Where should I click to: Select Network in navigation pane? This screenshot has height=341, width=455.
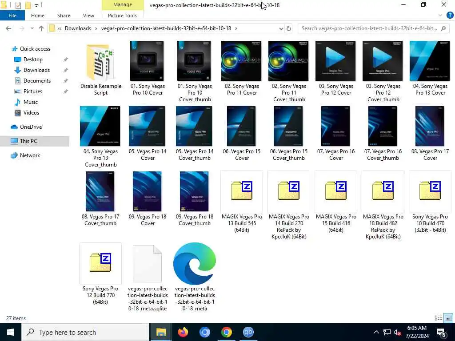pos(30,155)
